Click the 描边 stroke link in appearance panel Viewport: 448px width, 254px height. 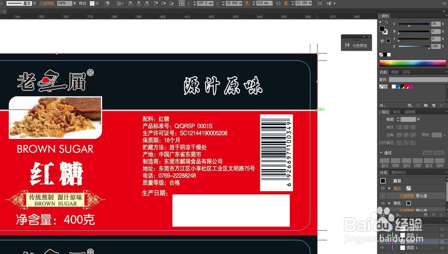pyautogui.click(x=397, y=188)
